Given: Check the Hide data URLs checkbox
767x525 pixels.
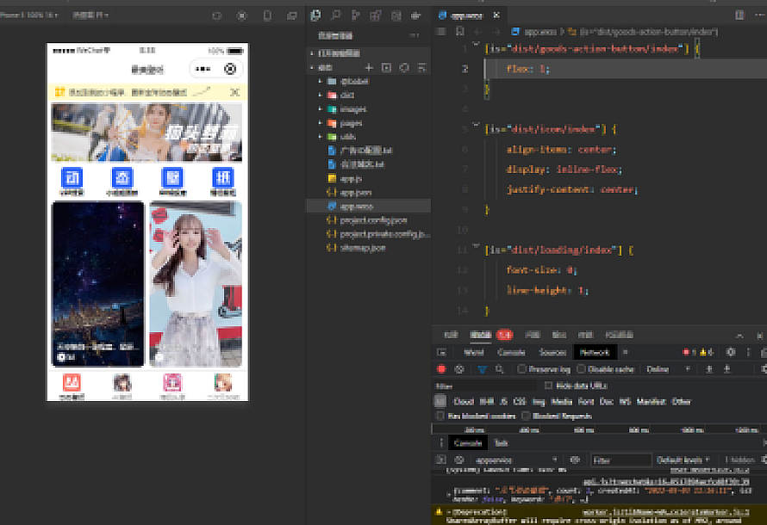Looking at the screenshot, I should coord(549,386).
